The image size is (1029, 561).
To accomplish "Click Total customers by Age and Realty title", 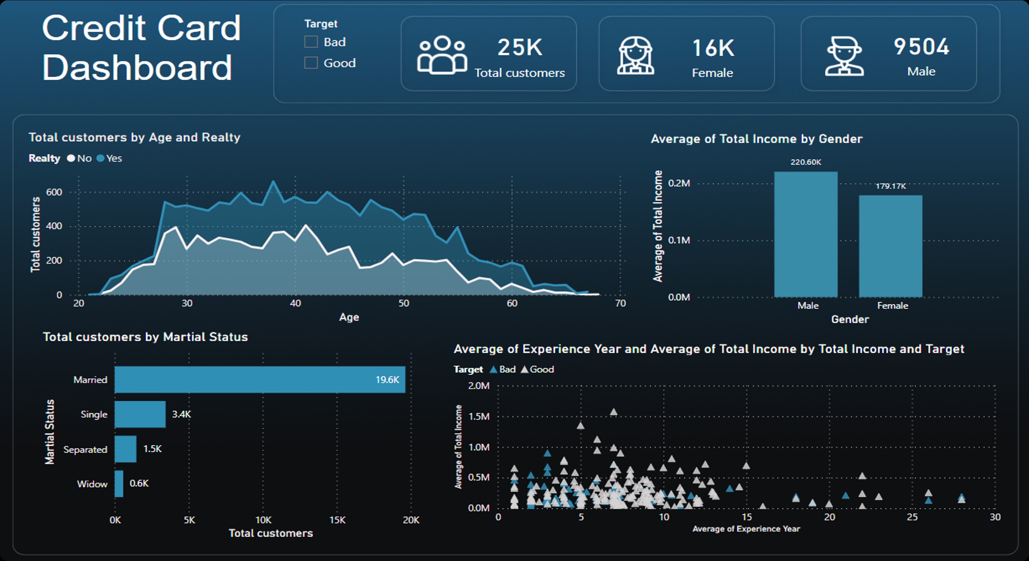I will (x=135, y=138).
